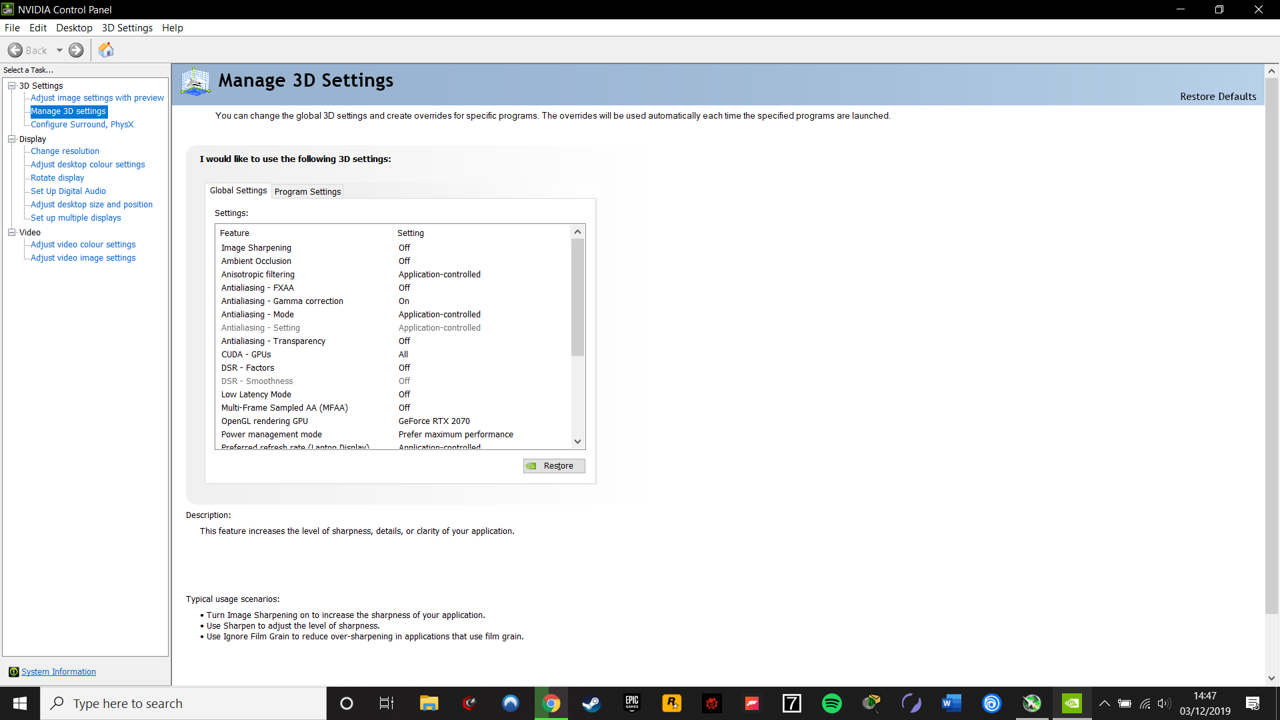Click the Cortana circle icon
Image resolution: width=1280 pixels, height=720 pixels.
click(x=347, y=703)
